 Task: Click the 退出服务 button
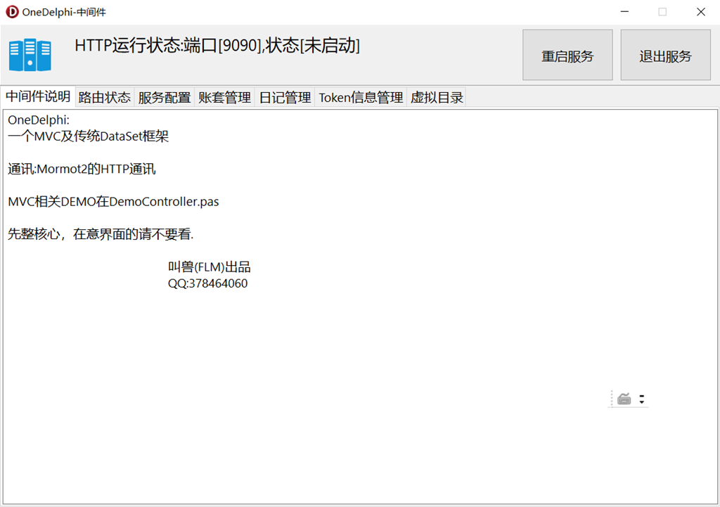tap(665, 55)
